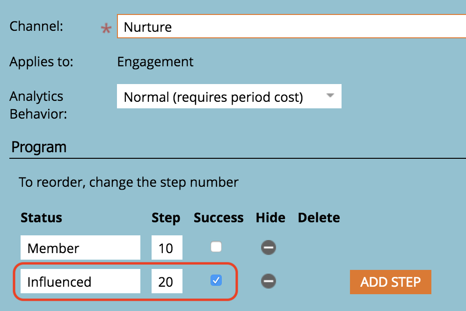Click the Step column header

tap(166, 218)
